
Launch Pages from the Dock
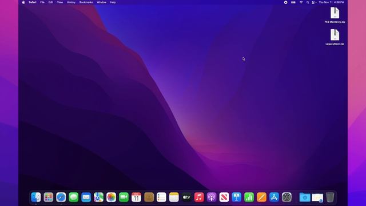point(262,197)
